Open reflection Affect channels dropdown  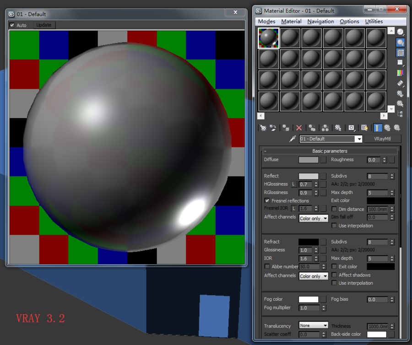click(314, 218)
